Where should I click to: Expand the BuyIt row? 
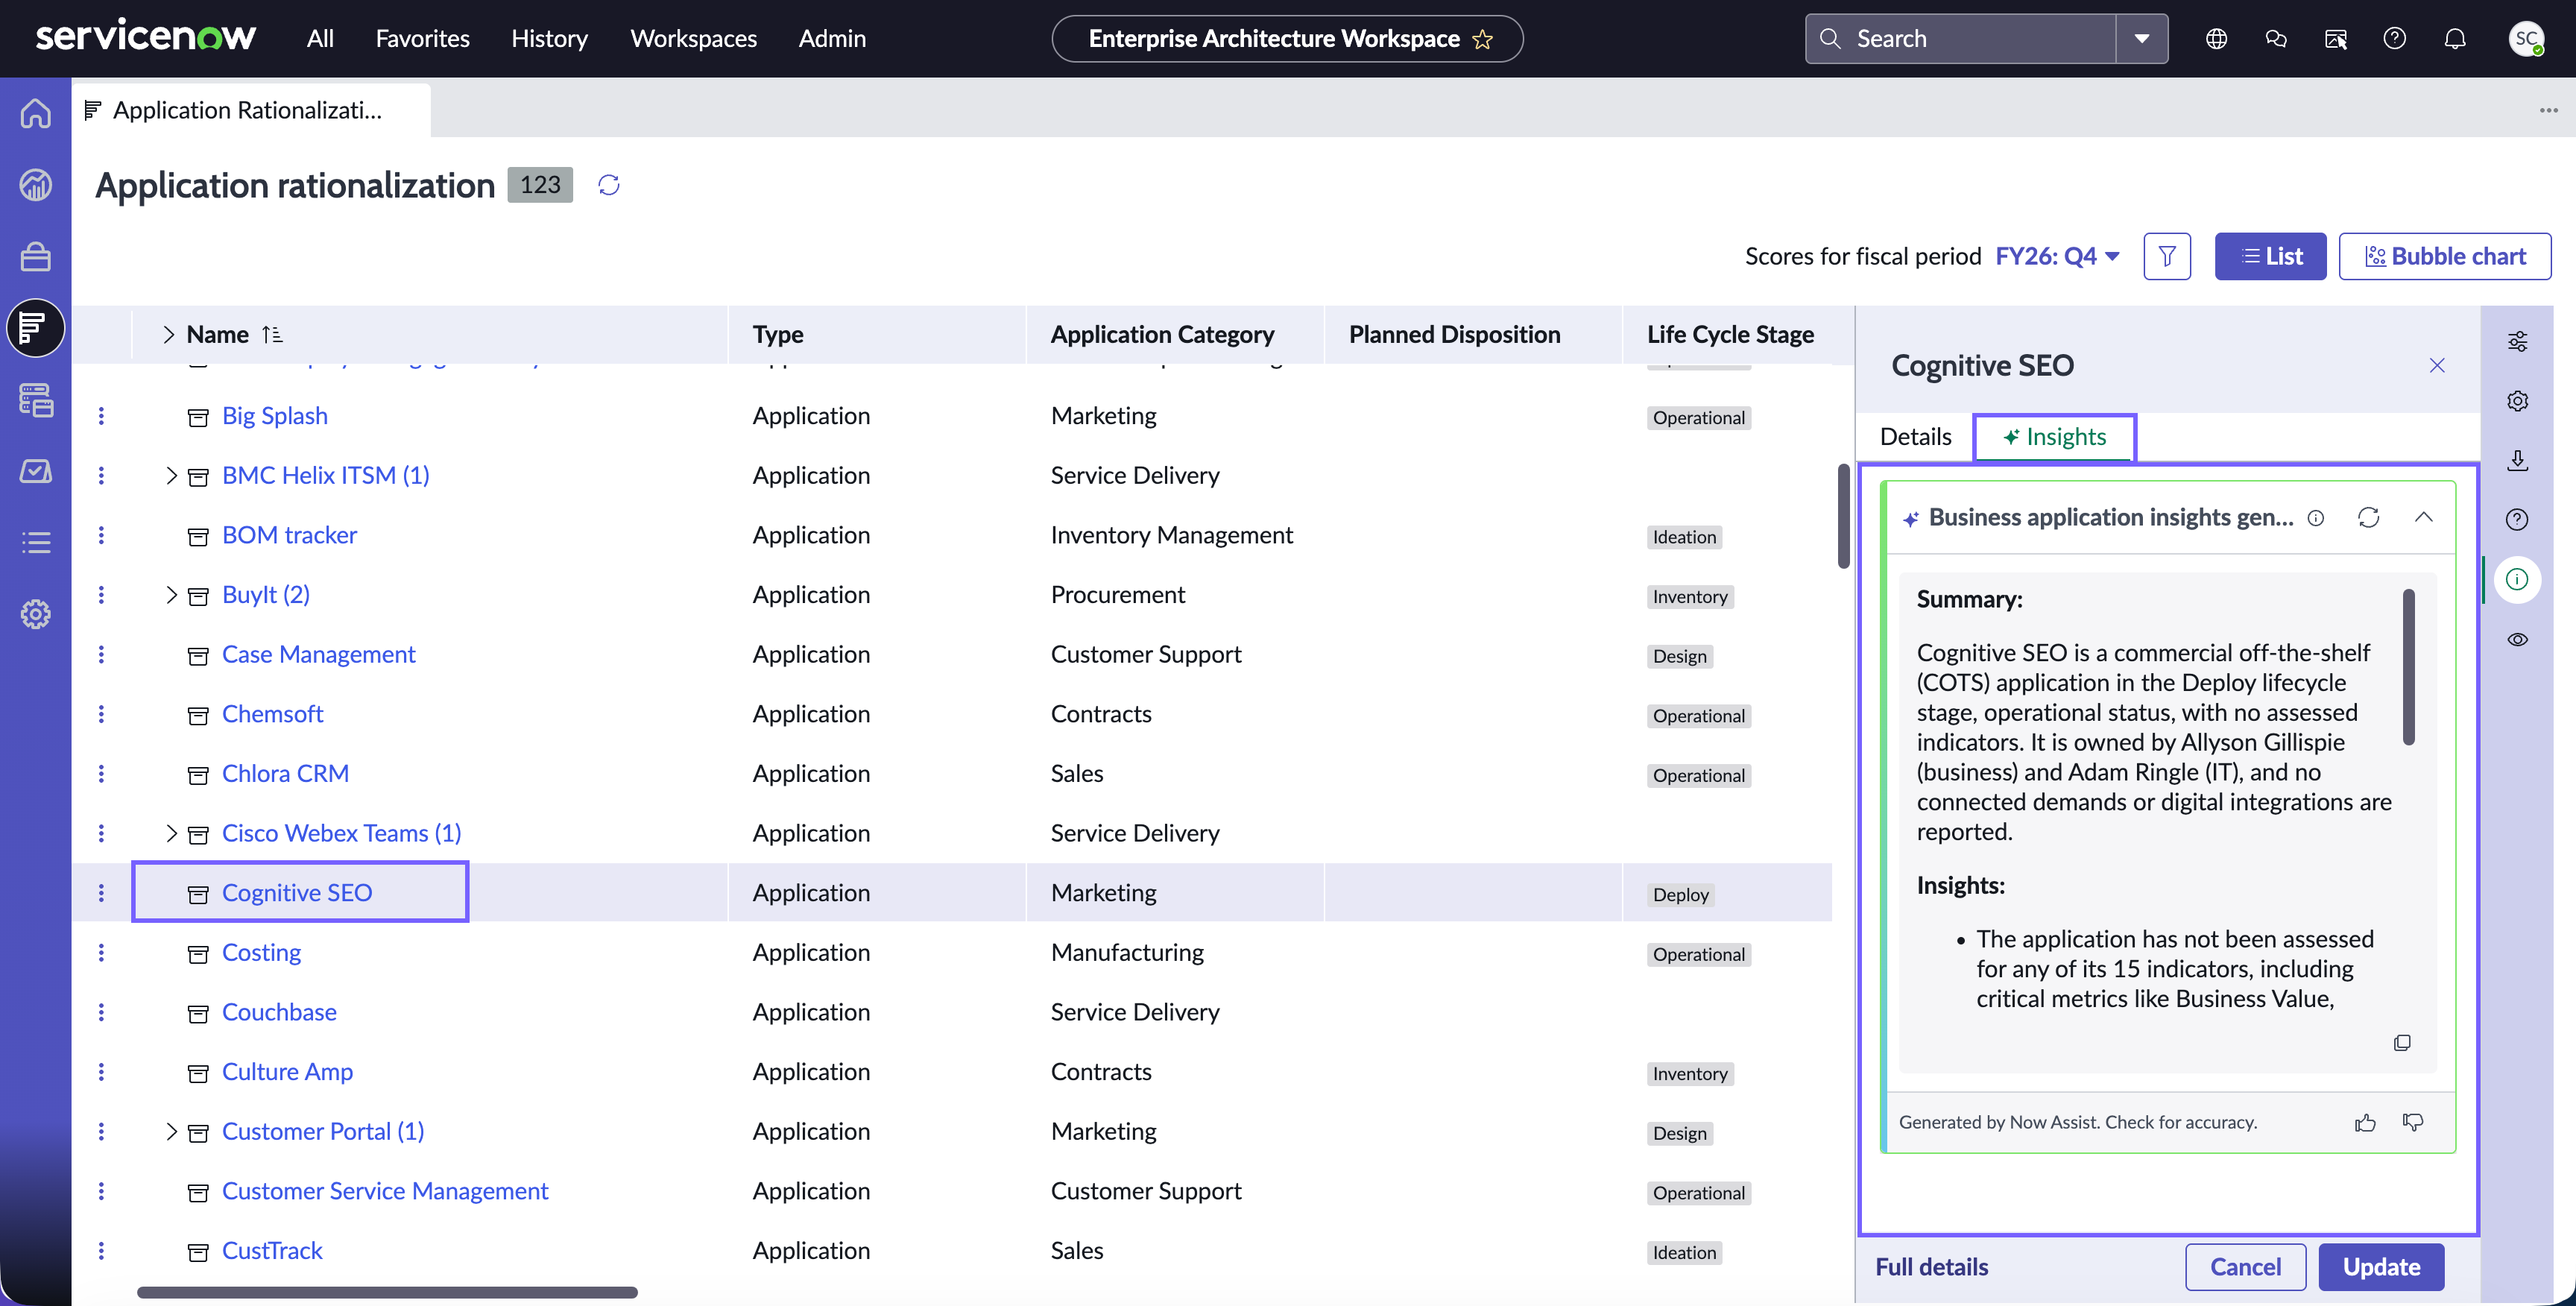pyautogui.click(x=171, y=596)
